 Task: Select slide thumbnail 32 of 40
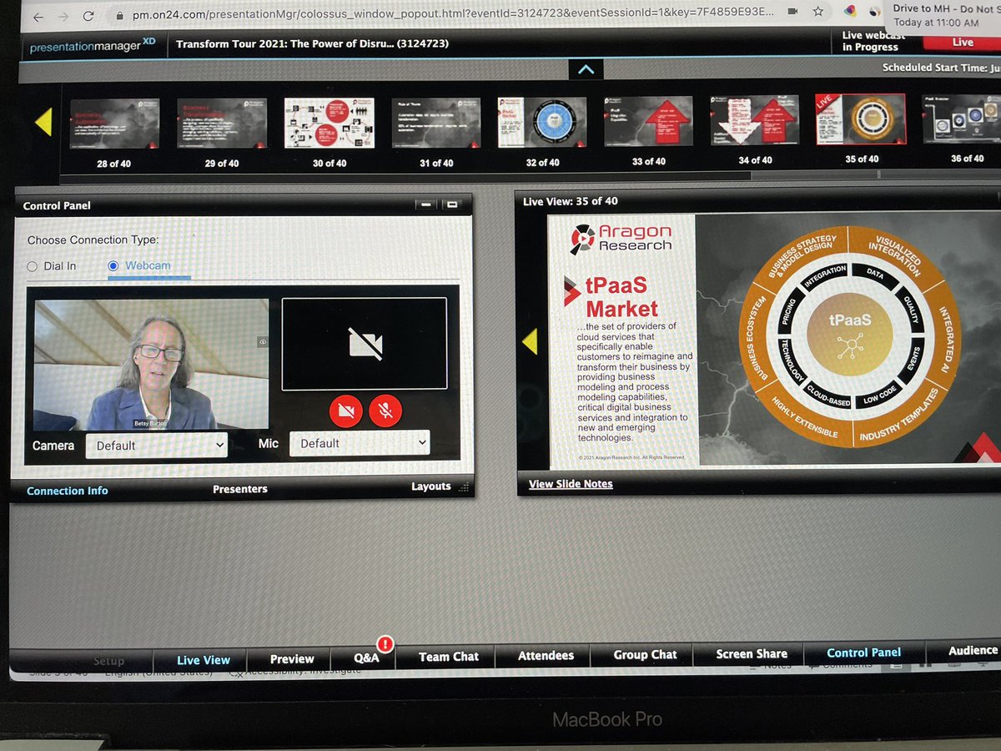coord(542,123)
